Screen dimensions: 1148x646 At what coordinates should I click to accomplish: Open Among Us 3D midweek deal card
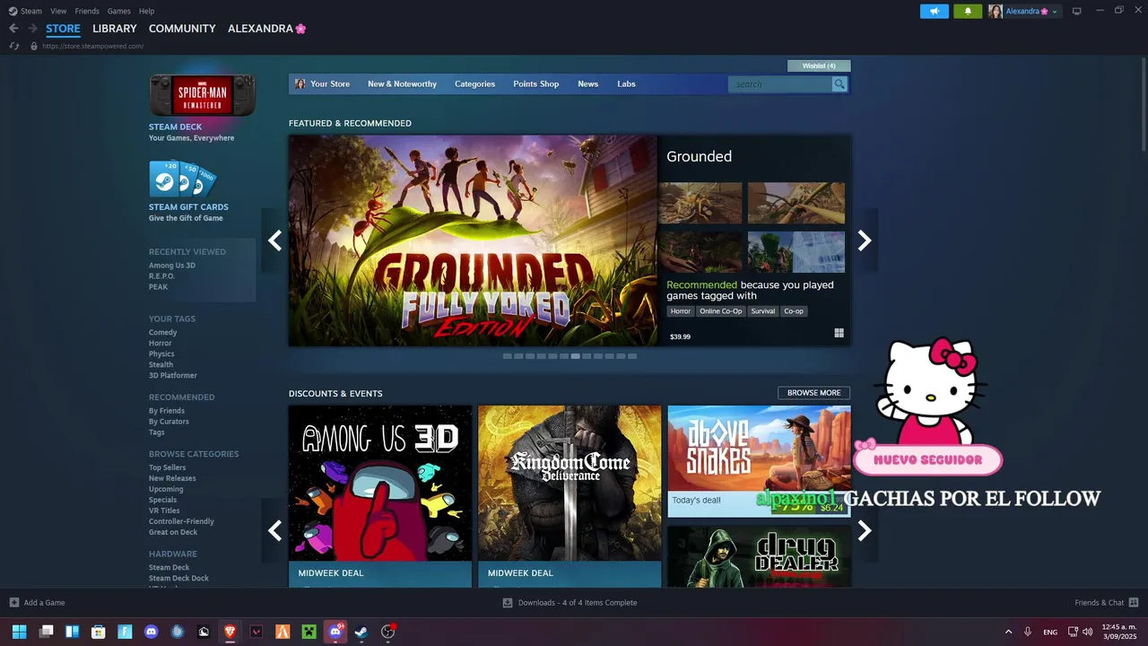pyautogui.click(x=380, y=496)
